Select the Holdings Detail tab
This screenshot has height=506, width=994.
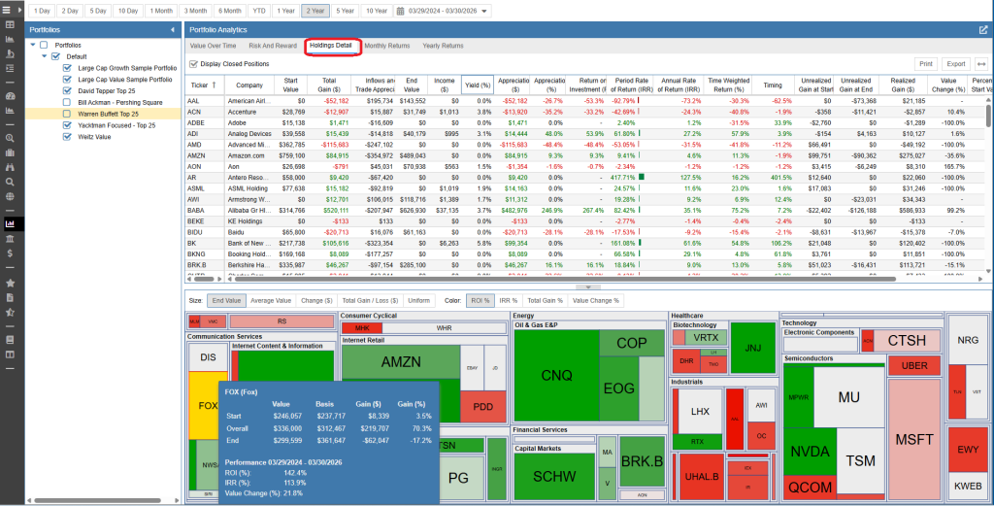click(x=331, y=46)
